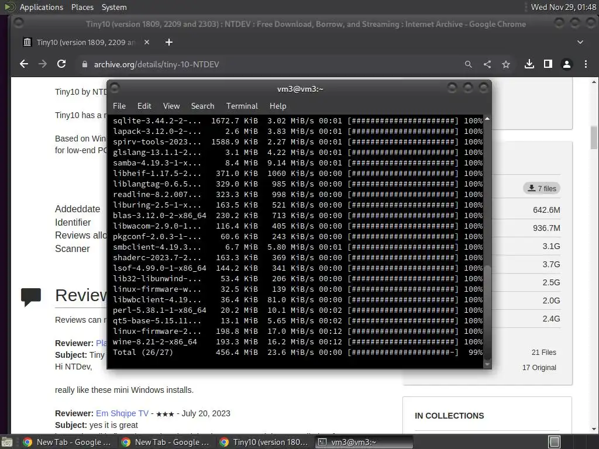This screenshot has height=449, width=599.
Task: Click the date and time clock
Action: pyautogui.click(x=563, y=7)
